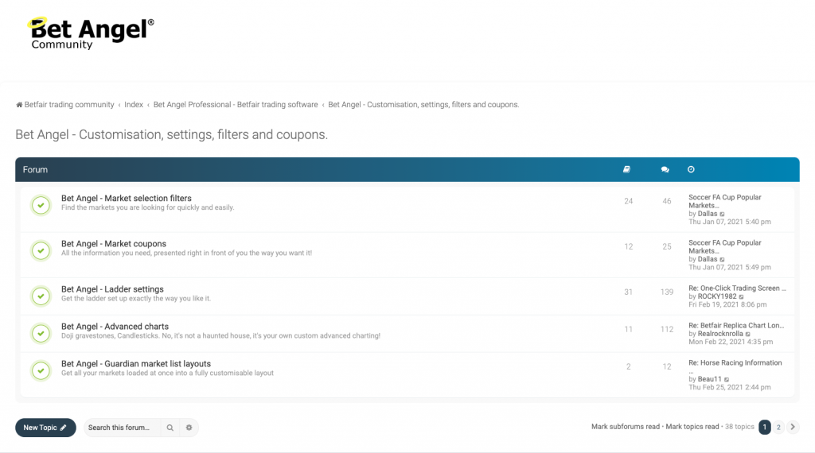815x453 pixels.
Task: Open Bet Angel - Guardian market list layouts
Action: click(x=136, y=364)
